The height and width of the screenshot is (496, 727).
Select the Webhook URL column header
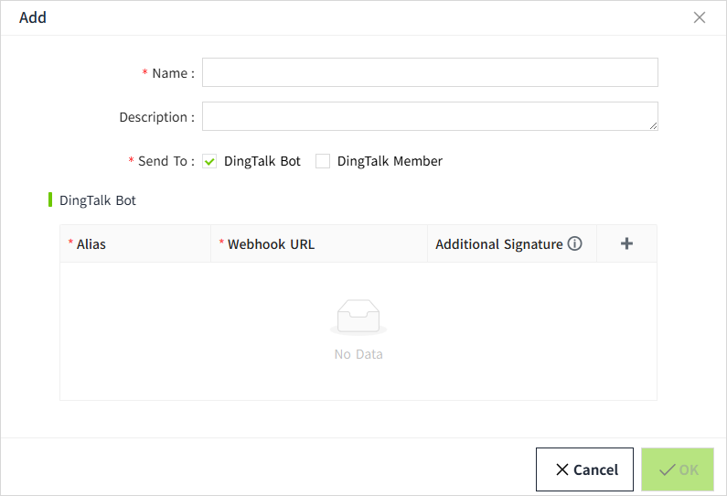tap(271, 244)
